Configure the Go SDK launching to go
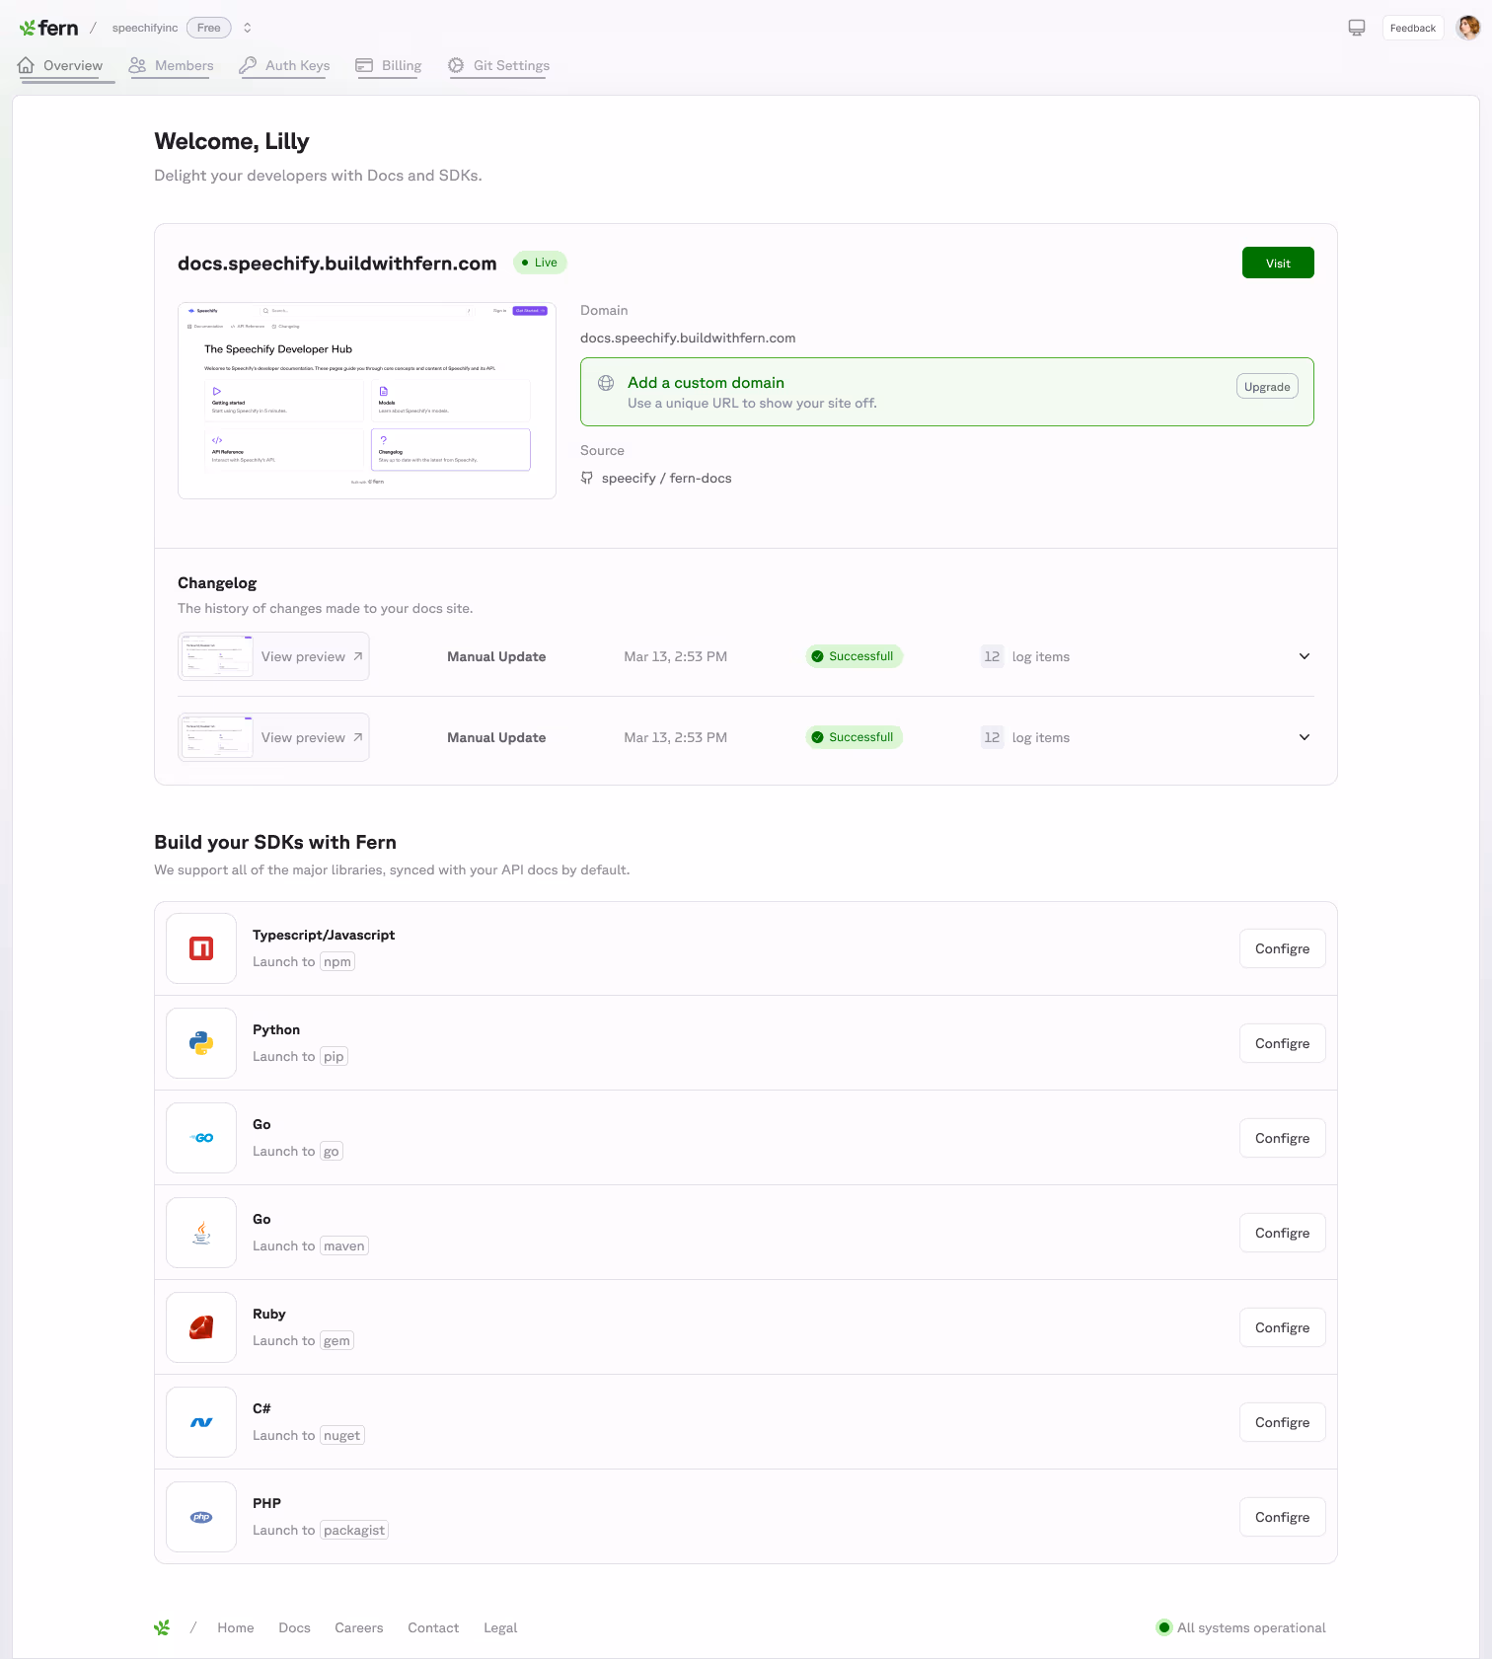 tap(1282, 1138)
